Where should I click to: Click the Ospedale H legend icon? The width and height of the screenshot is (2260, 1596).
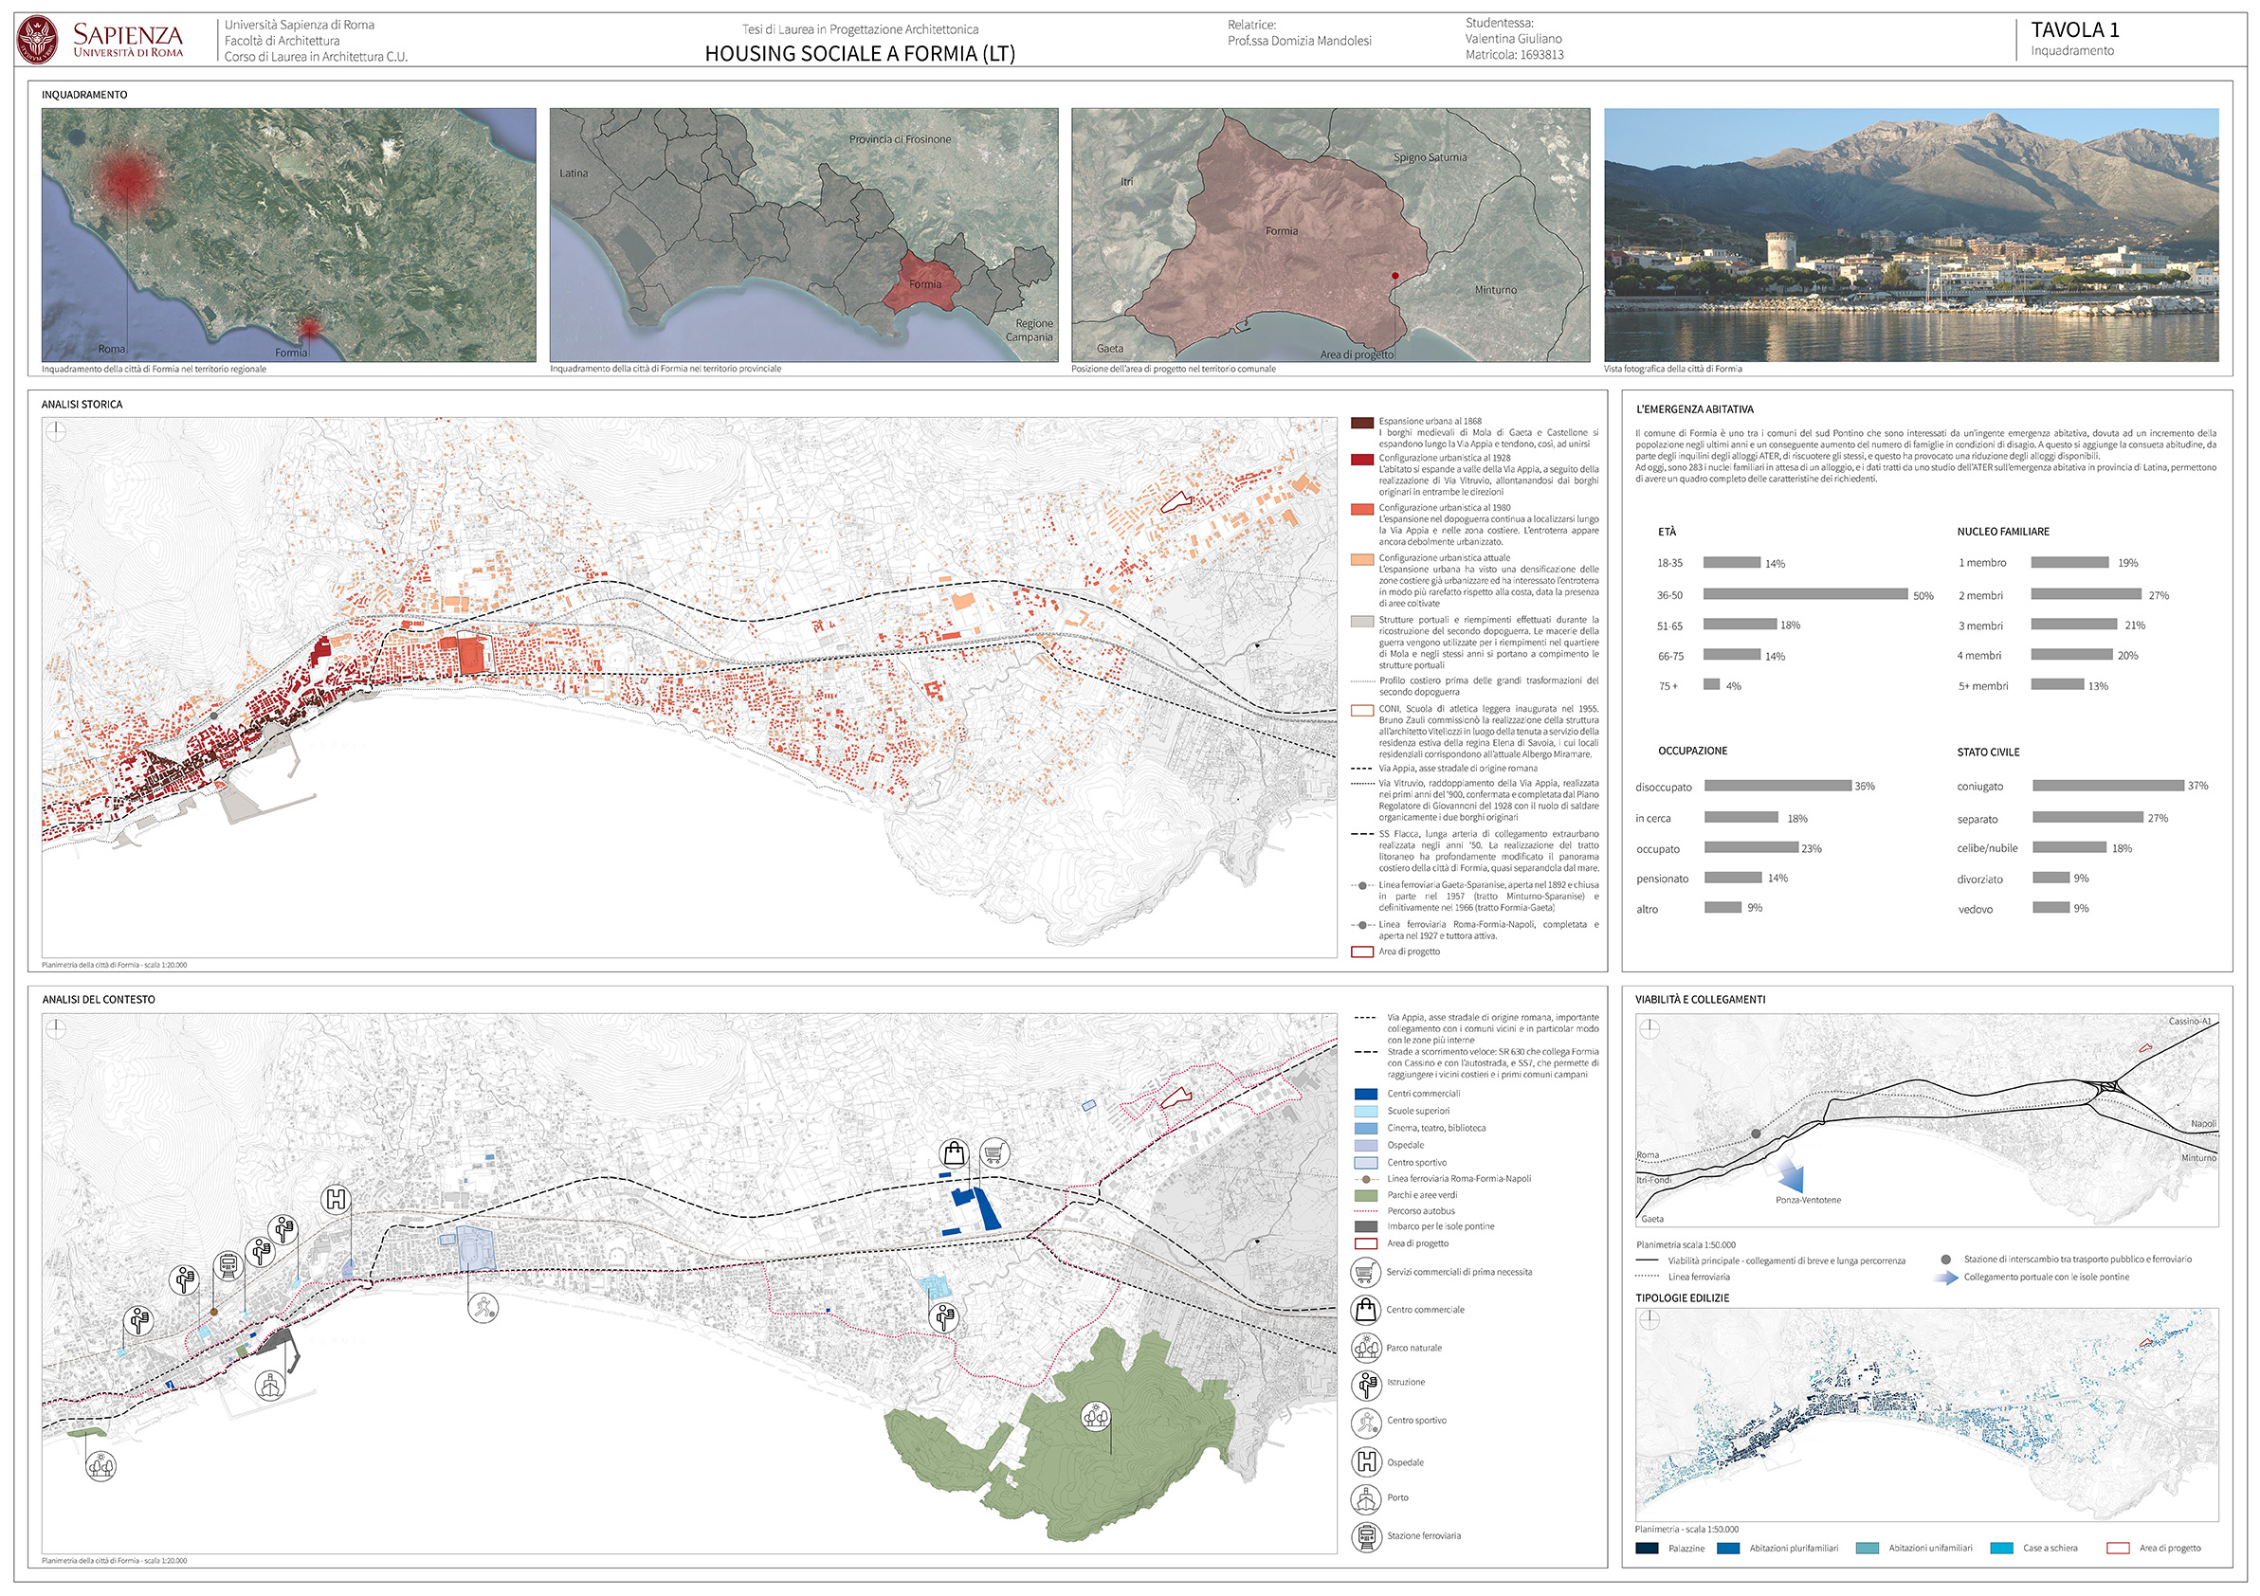[x=1365, y=1461]
